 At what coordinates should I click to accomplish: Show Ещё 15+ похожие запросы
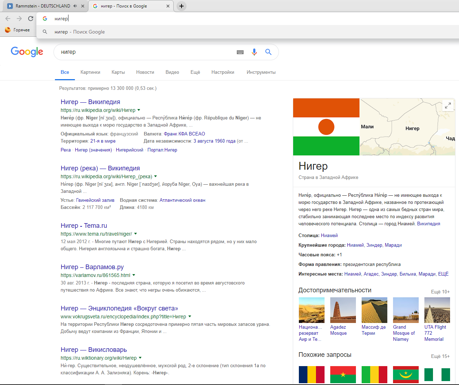(440, 356)
